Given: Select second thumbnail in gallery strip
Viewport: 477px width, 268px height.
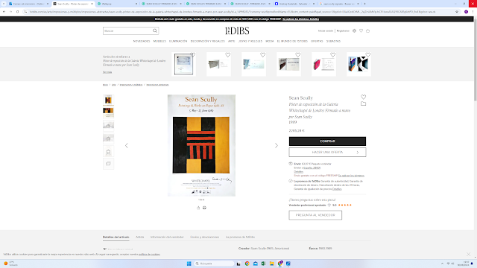Looking at the screenshot, I should [x=108, y=112].
